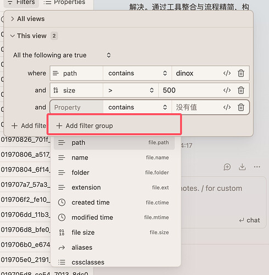Viewport: 269px width, 275px height.
Task: Click the new chat plus bubble icon
Action: pyautogui.click(x=227, y=167)
